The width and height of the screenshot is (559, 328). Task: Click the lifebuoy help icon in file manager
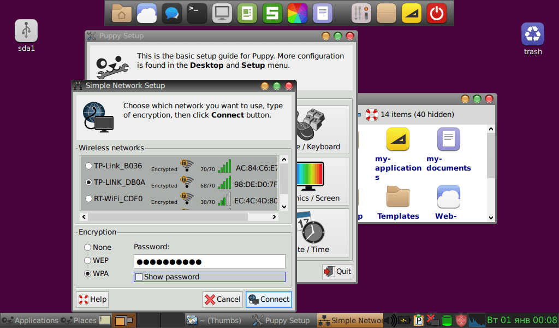371,115
